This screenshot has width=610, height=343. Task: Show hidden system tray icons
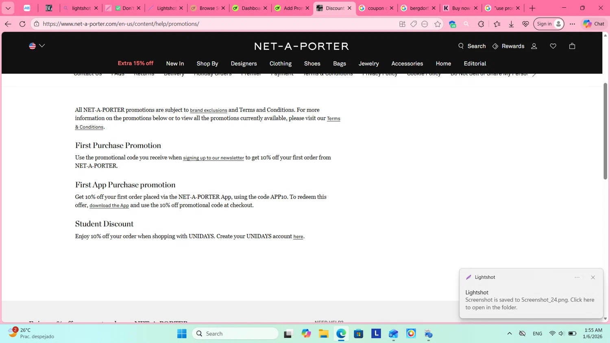point(509,334)
